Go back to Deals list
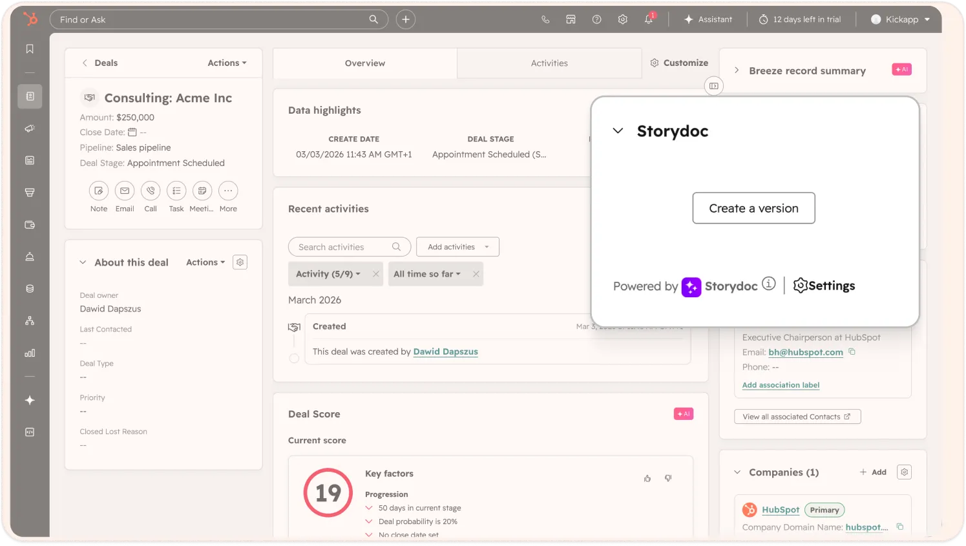Screen dimensions: 966x546 click(x=100, y=63)
